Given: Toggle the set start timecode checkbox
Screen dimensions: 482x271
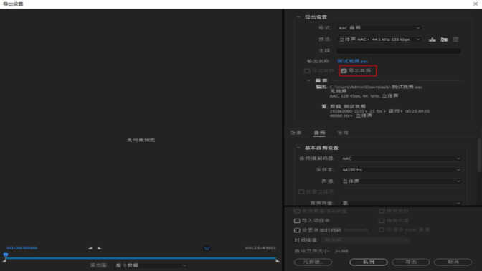Looking at the screenshot, I should click(x=297, y=230).
